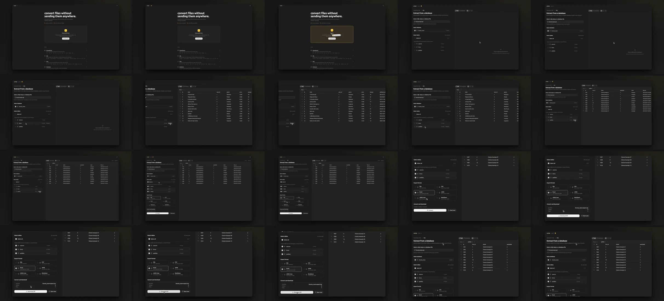
Task: Click 'Start over' in third-row fourth frame
Action: [452, 210]
